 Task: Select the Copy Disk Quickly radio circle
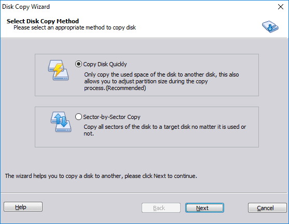[x=78, y=64]
